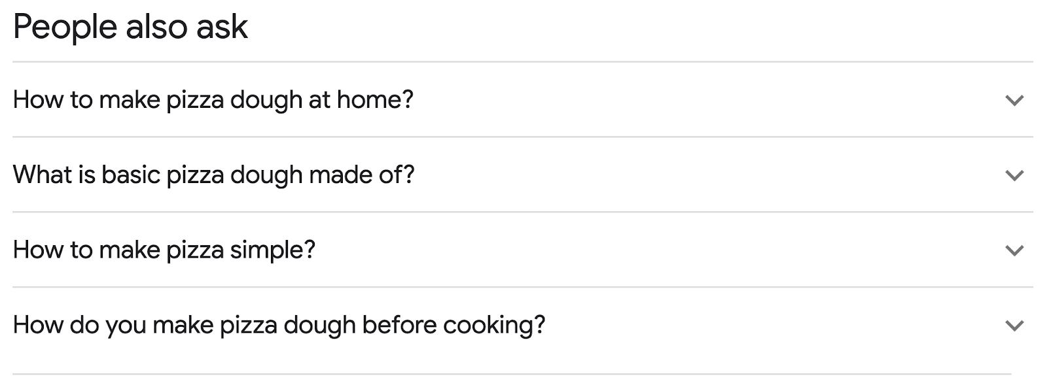Click the 'People also ask' heading
1047x389 pixels.
click(131, 26)
